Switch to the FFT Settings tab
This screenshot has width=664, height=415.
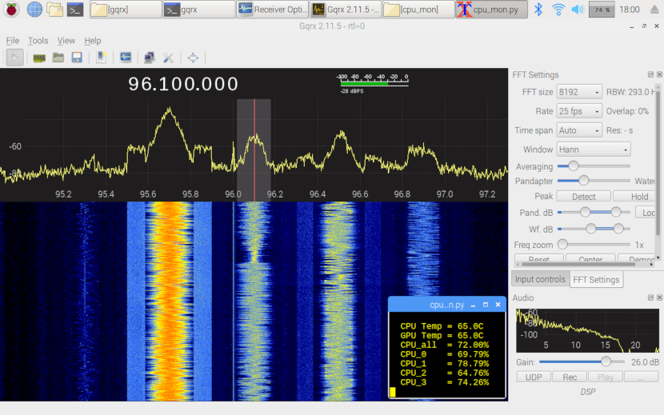[x=596, y=280]
